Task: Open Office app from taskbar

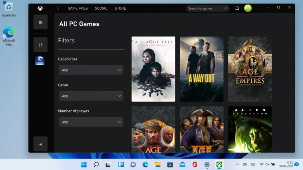Action: click(195, 164)
